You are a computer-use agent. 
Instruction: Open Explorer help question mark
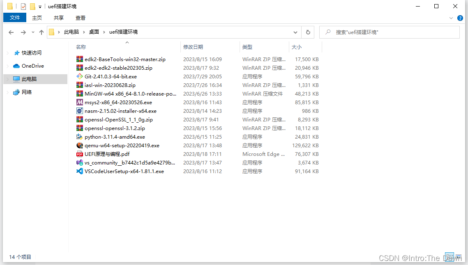point(460,18)
